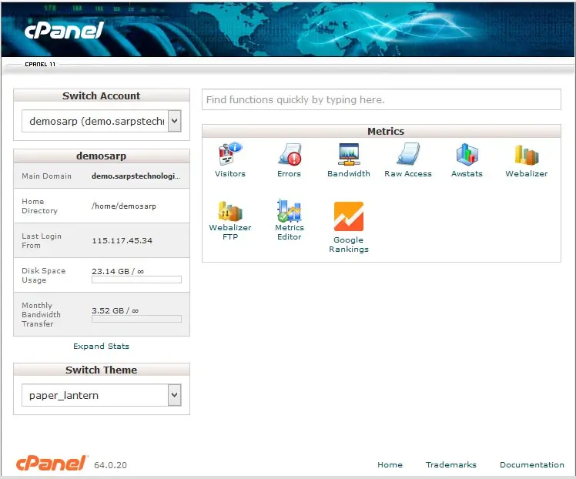Image resolution: width=576 pixels, height=479 pixels.
Task: Open the Google Rankings orange icon
Action: pos(349,216)
